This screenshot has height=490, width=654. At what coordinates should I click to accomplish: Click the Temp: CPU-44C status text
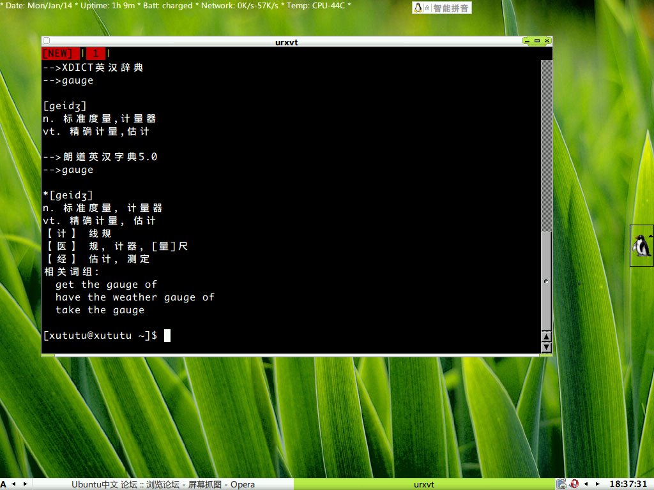316,6
